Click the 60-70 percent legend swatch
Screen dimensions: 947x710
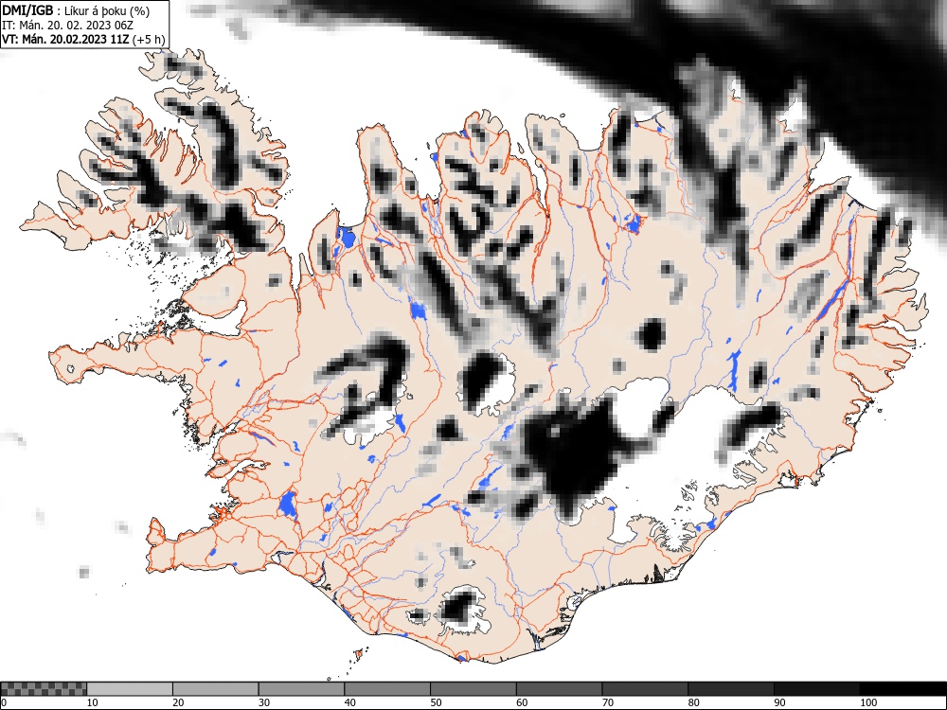560,689
